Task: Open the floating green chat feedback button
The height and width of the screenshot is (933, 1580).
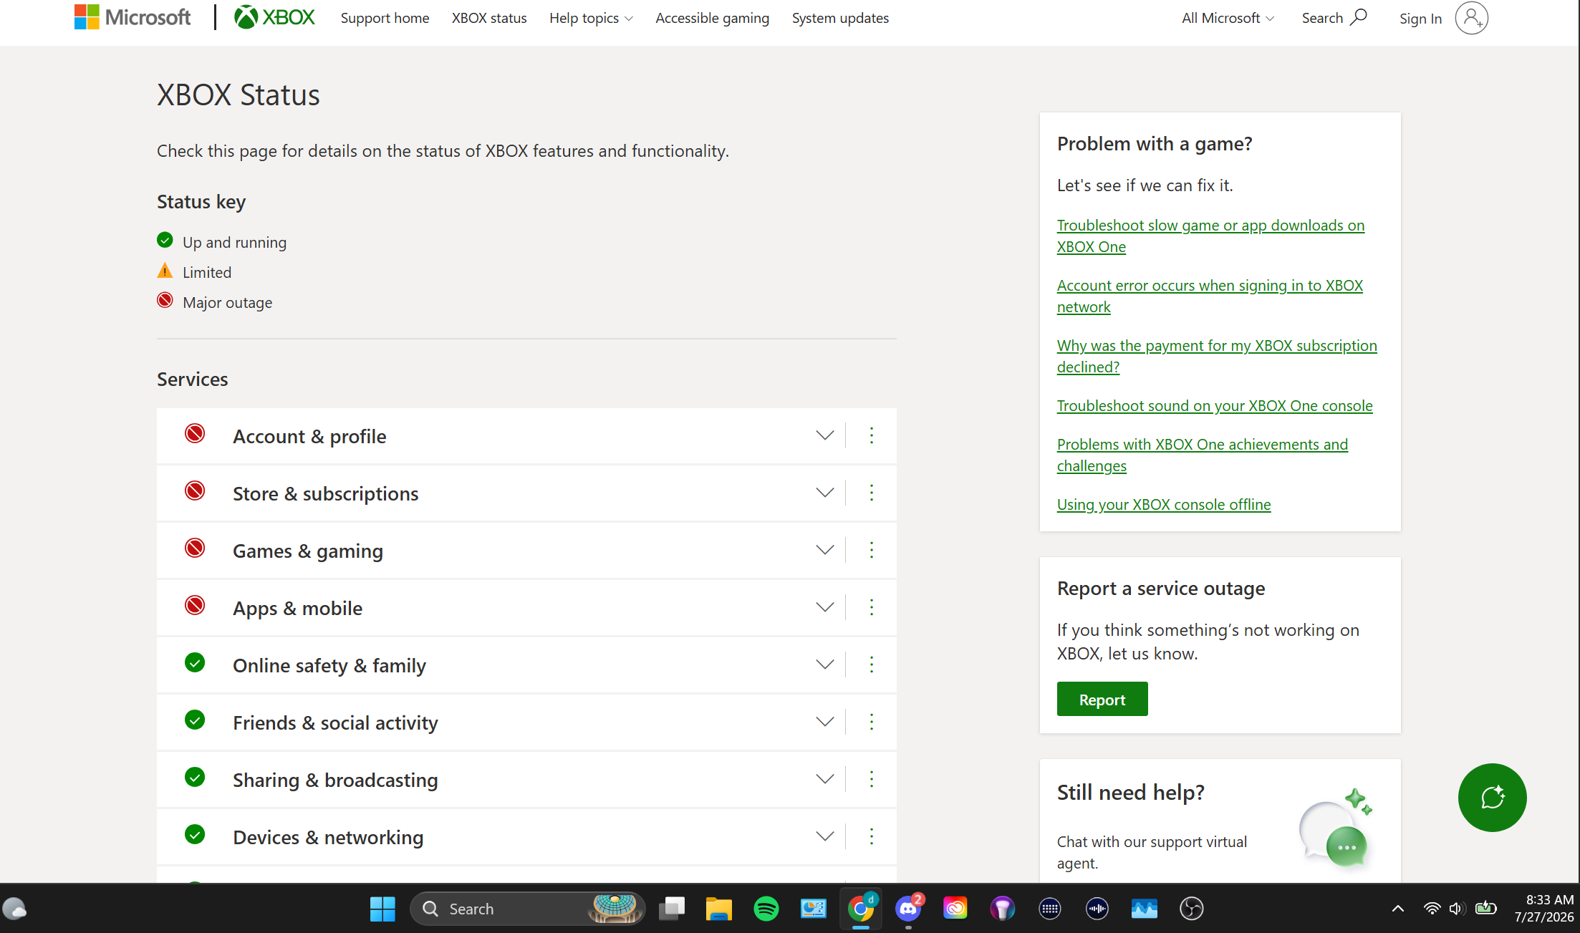Action: 1493,798
